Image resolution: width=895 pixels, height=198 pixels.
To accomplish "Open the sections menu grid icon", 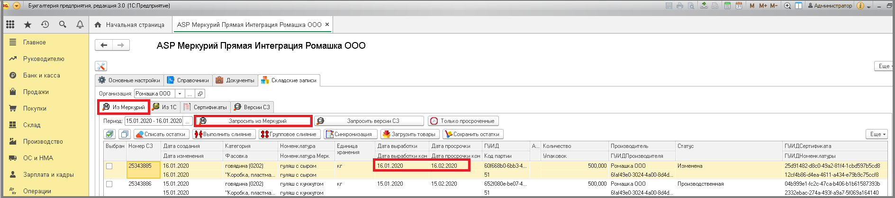I will [x=10, y=25].
